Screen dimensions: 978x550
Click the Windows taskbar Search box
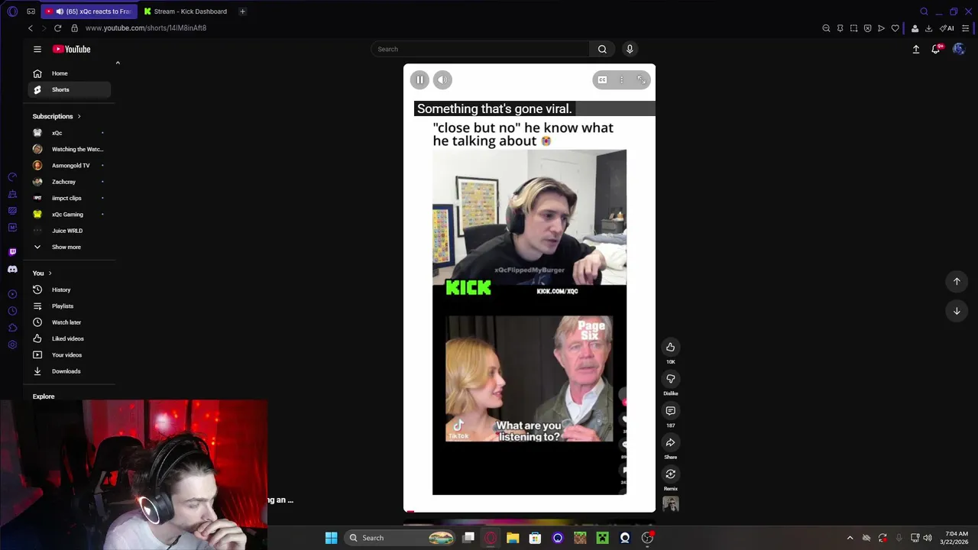[x=401, y=538]
